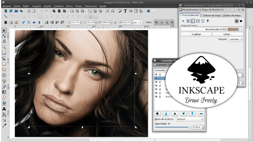Click the Export file toolbar icon
253x142 pixels.
coord(34,11)
